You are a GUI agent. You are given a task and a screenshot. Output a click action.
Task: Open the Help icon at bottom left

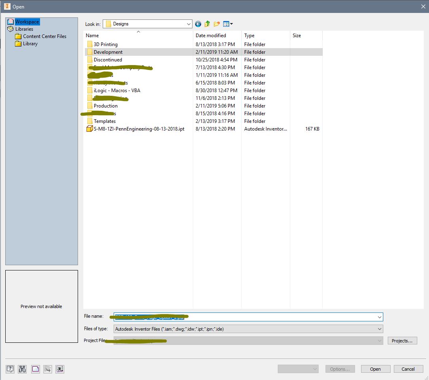click(10, 369)
